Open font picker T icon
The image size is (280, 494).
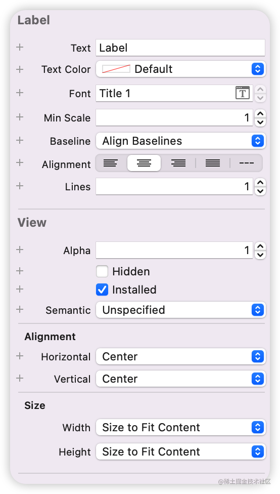[243, 93]
